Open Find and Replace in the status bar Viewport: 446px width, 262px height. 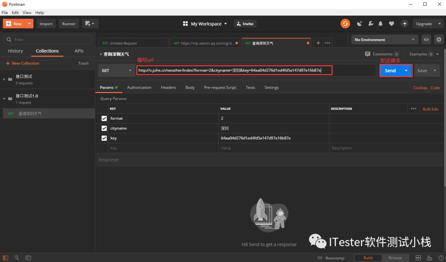point(17,258)
